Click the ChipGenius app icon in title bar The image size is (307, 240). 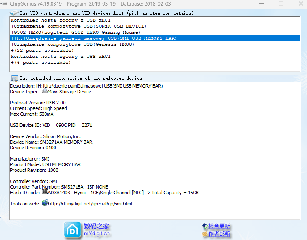4,3
